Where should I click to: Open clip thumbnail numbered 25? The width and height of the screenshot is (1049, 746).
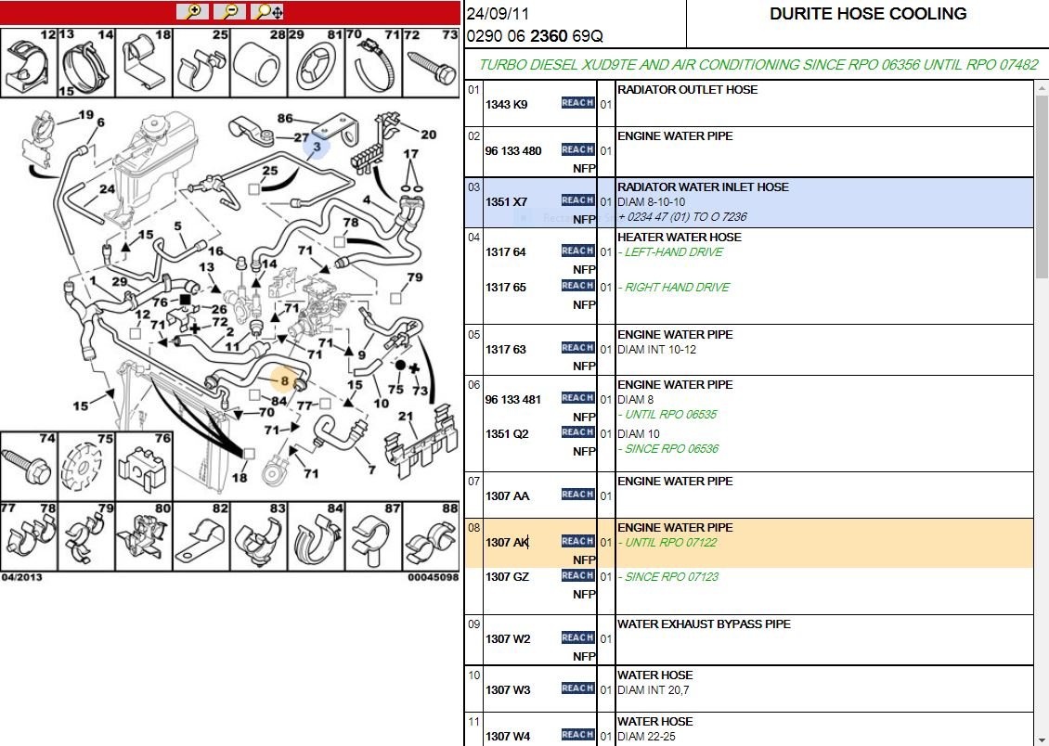[201, 63]
